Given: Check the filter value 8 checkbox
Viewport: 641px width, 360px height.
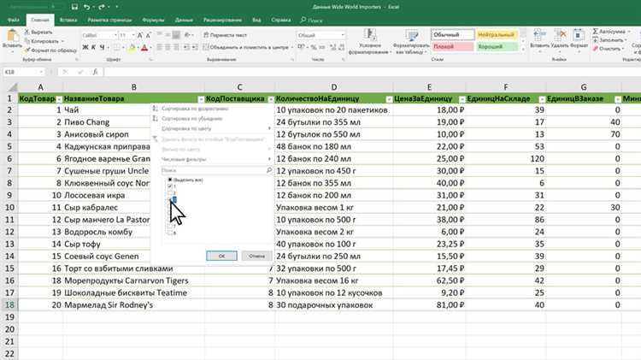Looking at the screenshot, I should coord(170,233).
